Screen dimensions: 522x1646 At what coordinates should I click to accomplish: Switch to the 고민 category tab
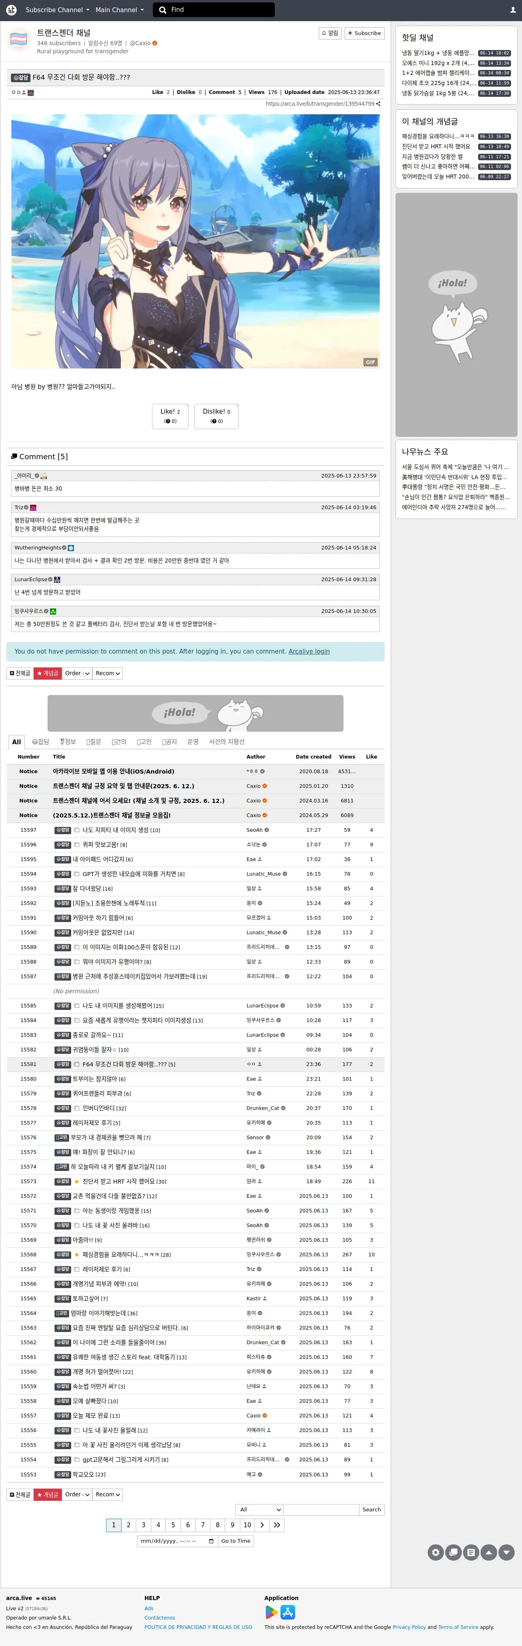(144, 742)
